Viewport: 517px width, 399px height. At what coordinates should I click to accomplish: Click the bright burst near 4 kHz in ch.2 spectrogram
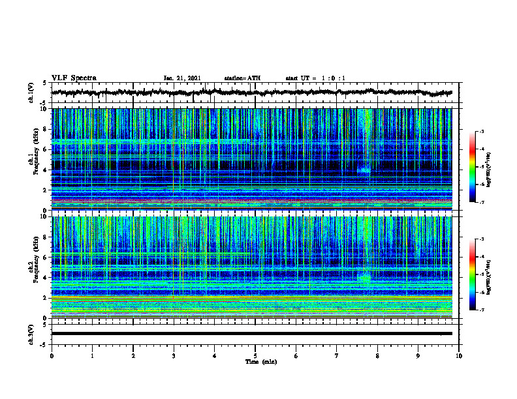[364, 278]
